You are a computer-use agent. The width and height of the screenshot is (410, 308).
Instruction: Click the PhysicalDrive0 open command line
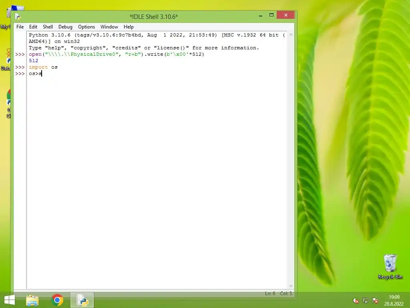point(117,54)
